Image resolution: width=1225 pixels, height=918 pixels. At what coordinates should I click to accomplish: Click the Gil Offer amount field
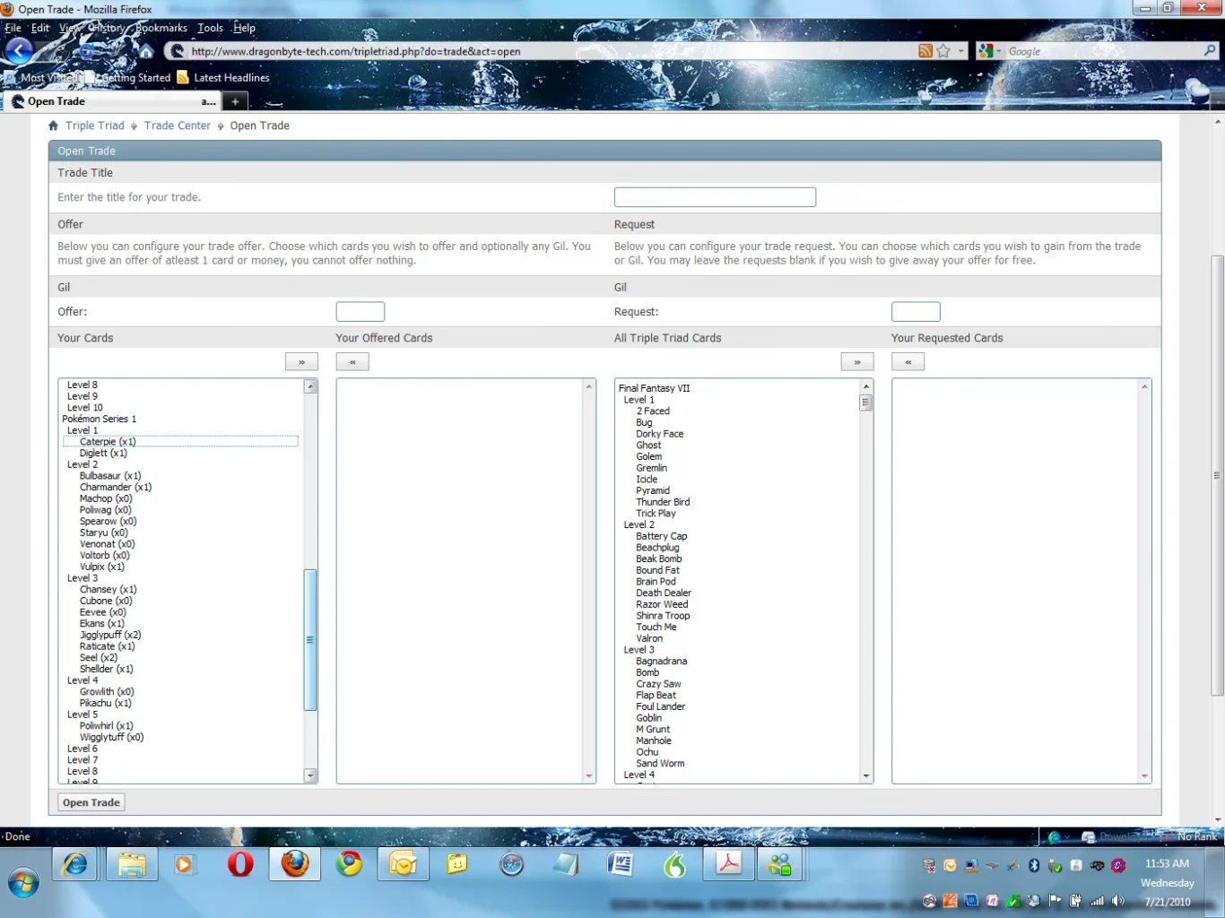point(361,311)
